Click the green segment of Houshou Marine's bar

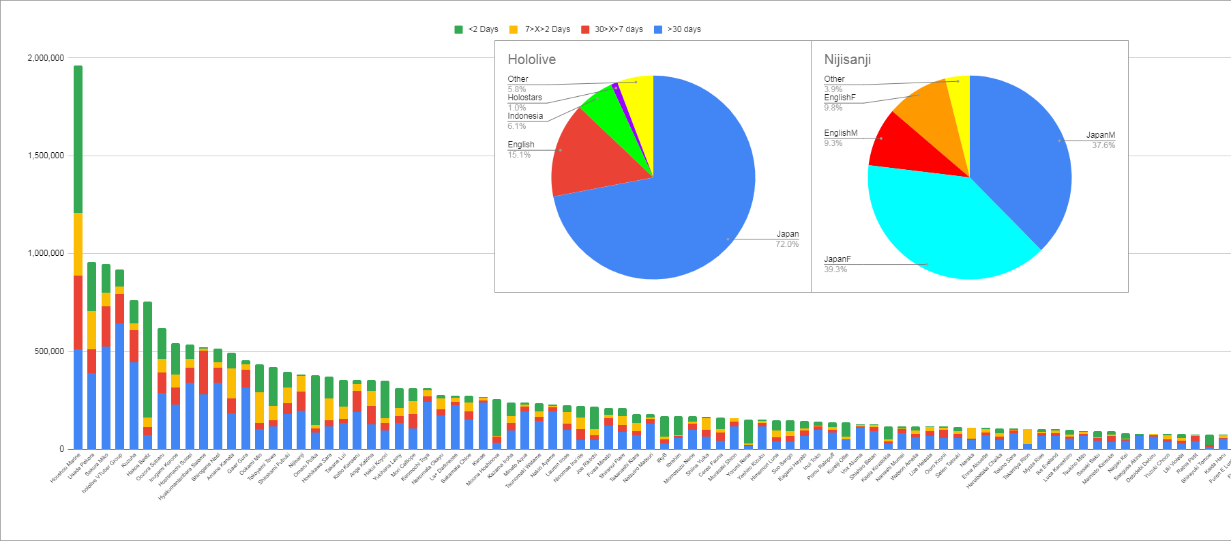tap(78, 139)
